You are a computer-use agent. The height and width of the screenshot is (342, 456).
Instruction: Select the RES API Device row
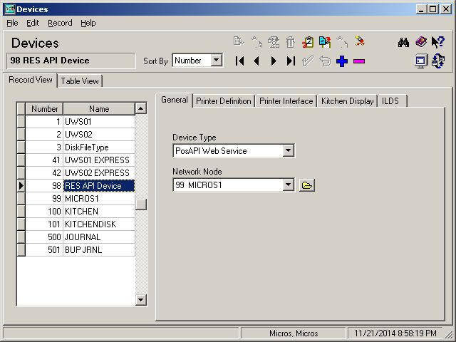81,185
